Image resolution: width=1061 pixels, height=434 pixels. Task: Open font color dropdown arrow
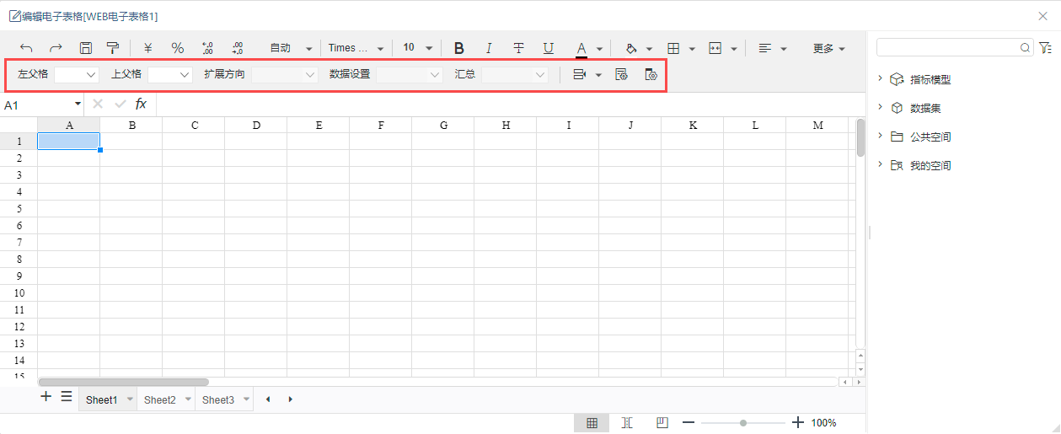(x=599, y=49)
